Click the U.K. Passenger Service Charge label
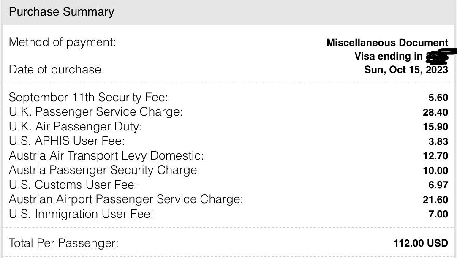The width and height of the screenshot is (457, 258). 95,112
